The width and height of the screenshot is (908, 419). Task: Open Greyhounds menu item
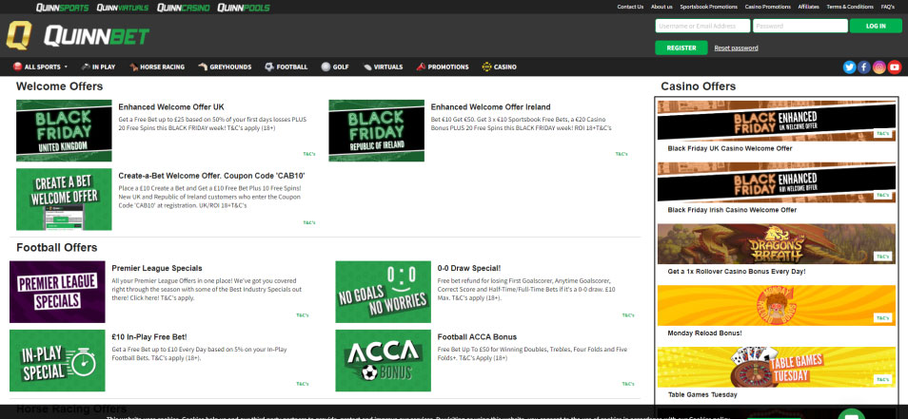click(x=225, y=67)
